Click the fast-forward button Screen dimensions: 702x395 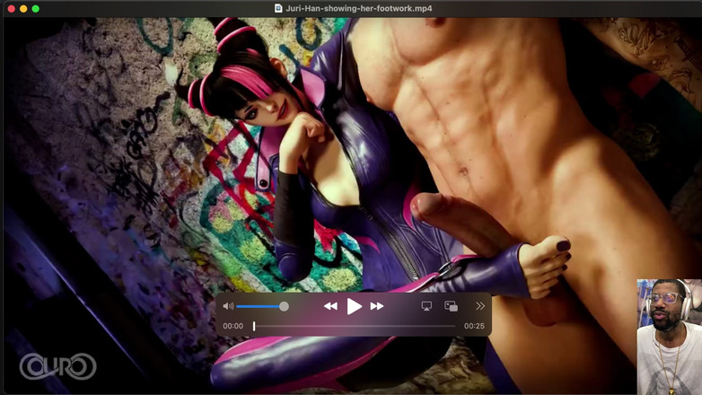(377, 306)
